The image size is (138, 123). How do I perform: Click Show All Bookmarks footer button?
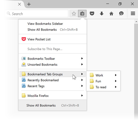[x=52, y=105]
